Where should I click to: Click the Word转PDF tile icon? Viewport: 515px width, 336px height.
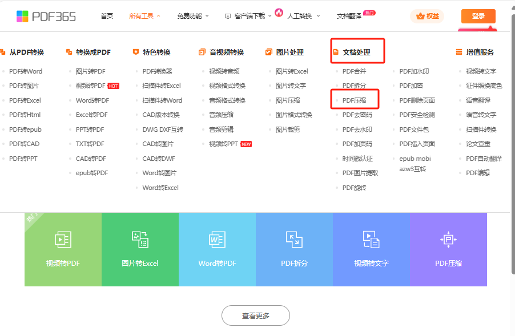[217, 240]
